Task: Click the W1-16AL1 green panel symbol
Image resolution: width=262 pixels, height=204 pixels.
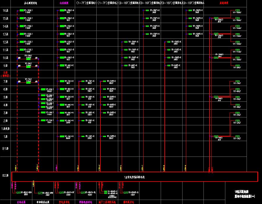Action: [x=22, y=10]
